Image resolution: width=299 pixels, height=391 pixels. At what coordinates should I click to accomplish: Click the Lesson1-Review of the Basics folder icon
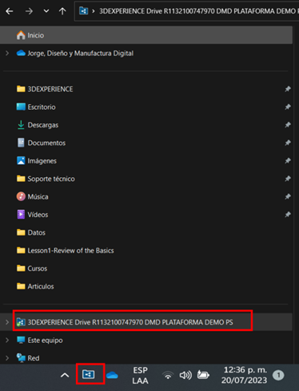tap(21, 250)
